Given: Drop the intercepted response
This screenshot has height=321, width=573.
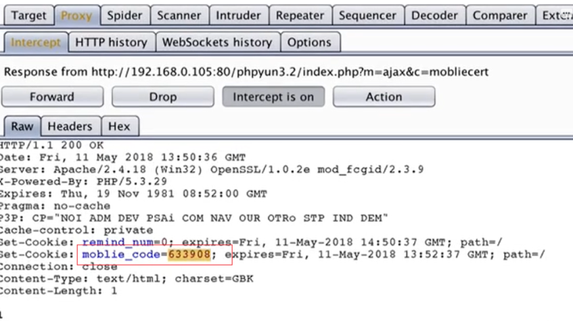Looking at the screenshot, I should 162,97.
